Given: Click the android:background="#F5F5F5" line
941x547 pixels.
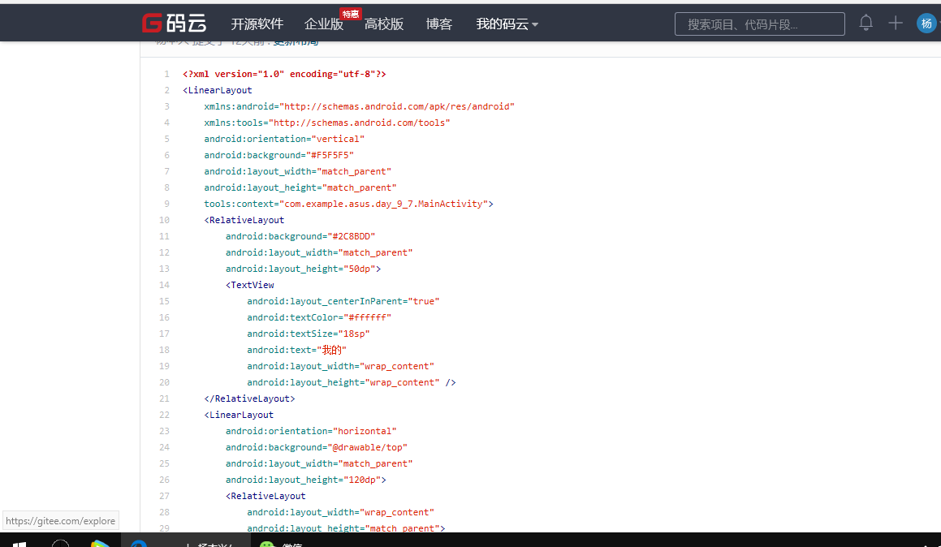Looking at the screenshot, I should click(279, 155).
